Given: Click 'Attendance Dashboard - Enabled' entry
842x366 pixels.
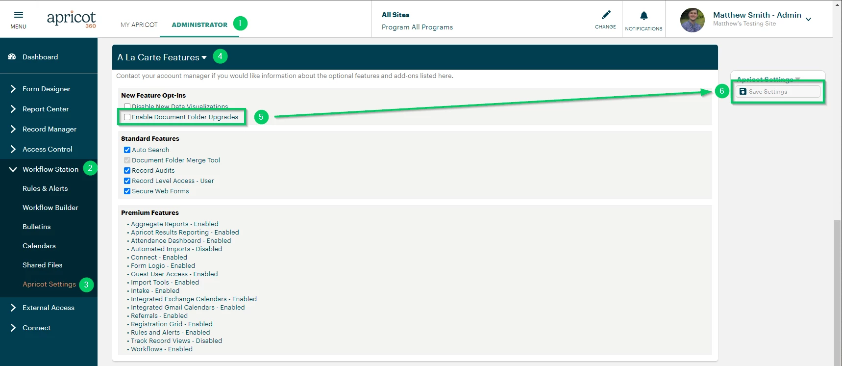Looking at the screenshot, I should click(x=181, y=240).
